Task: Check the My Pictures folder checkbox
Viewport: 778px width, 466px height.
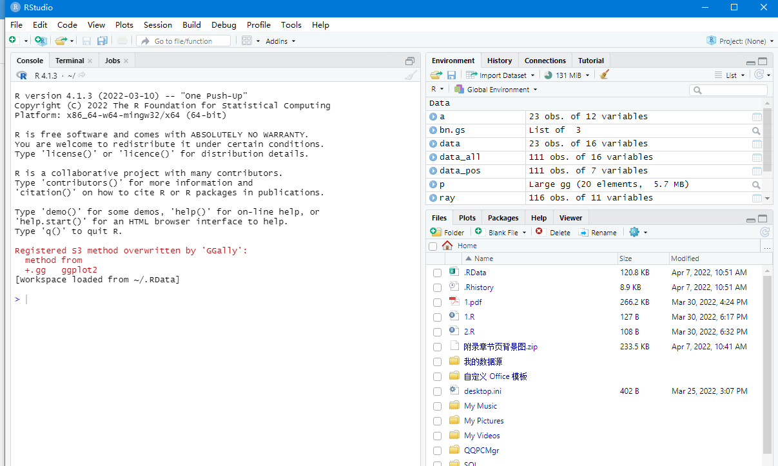Action: tap(438, 422)
